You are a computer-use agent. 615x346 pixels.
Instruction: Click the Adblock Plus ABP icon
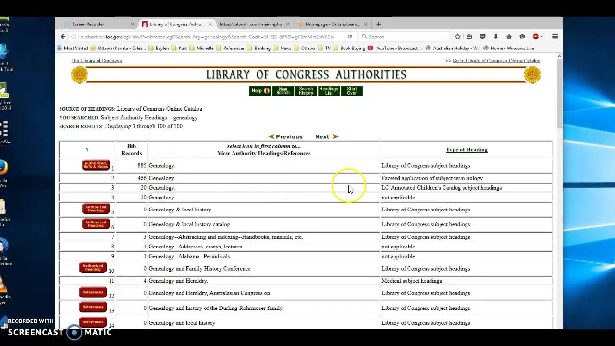pyautogui.click(x=536, y=37)
